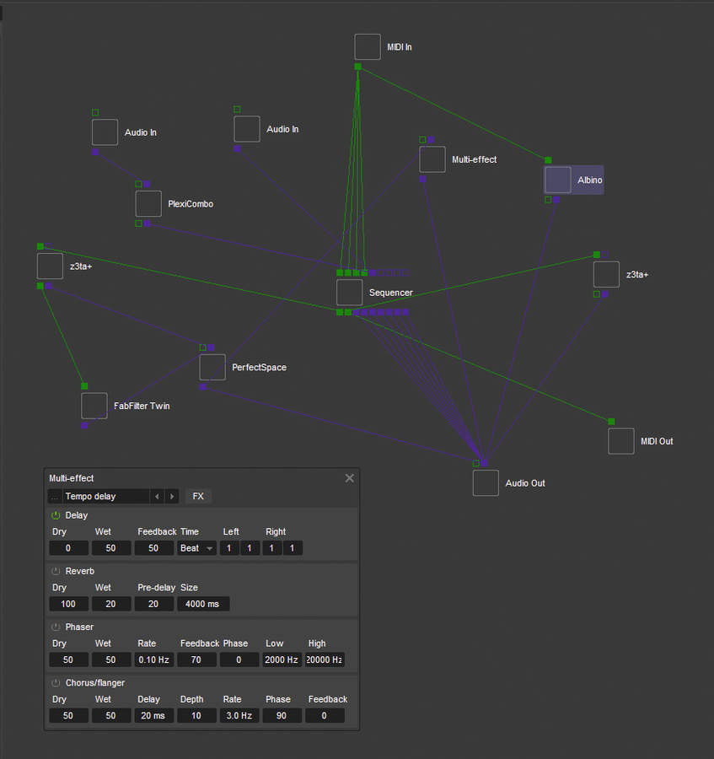Click the Reverb Pre-delay value field
Screen dimensions: 714x759
click(x=153, y=604)
